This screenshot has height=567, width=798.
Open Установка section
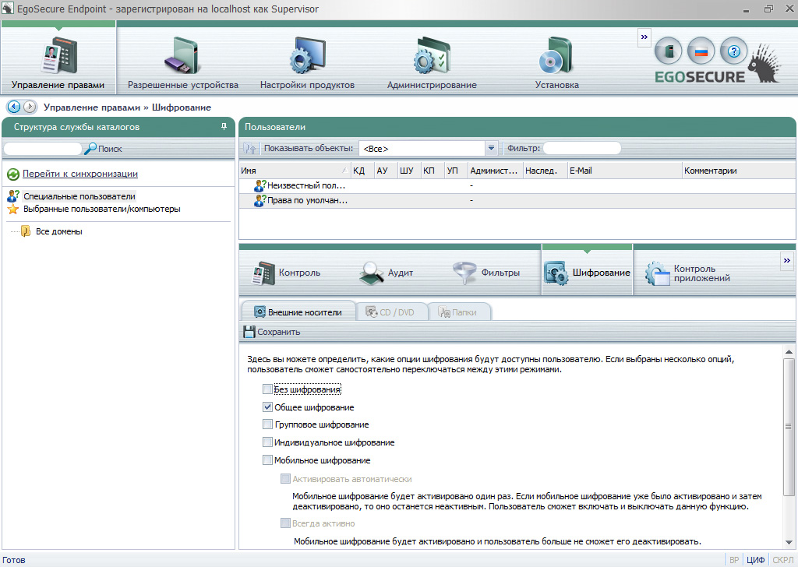[556, 63]
